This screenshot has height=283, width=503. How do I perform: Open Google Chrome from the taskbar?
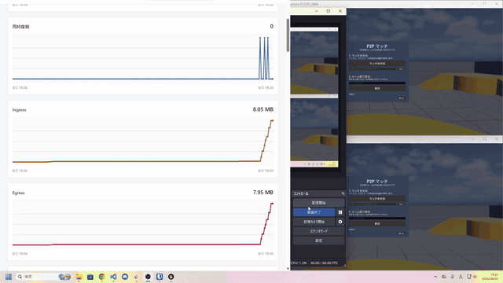(101, 277)
